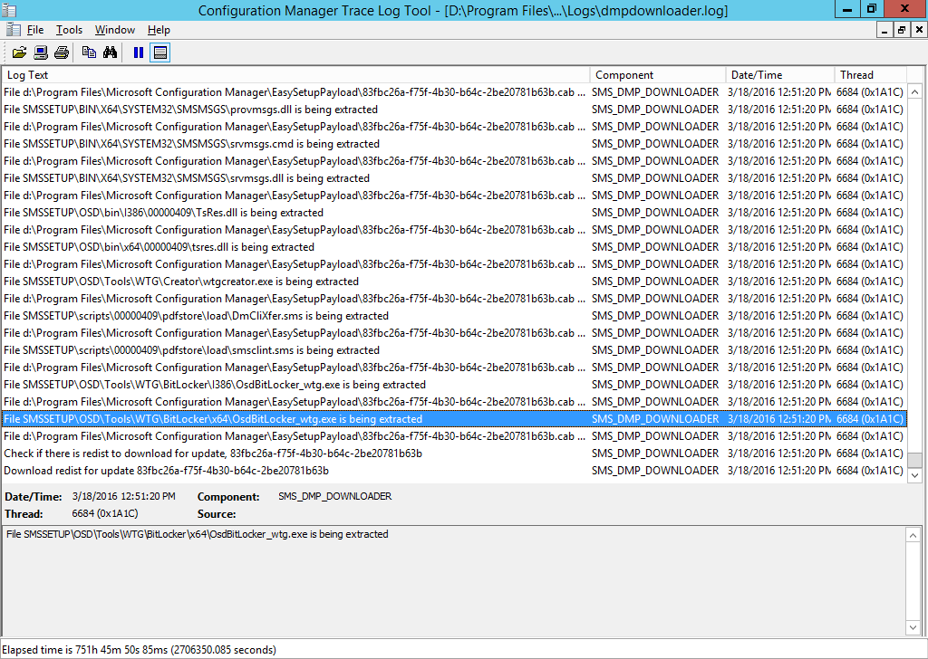928x659 pixels.
Task: Minimize the inner log document window
Action: click(884, 30)
